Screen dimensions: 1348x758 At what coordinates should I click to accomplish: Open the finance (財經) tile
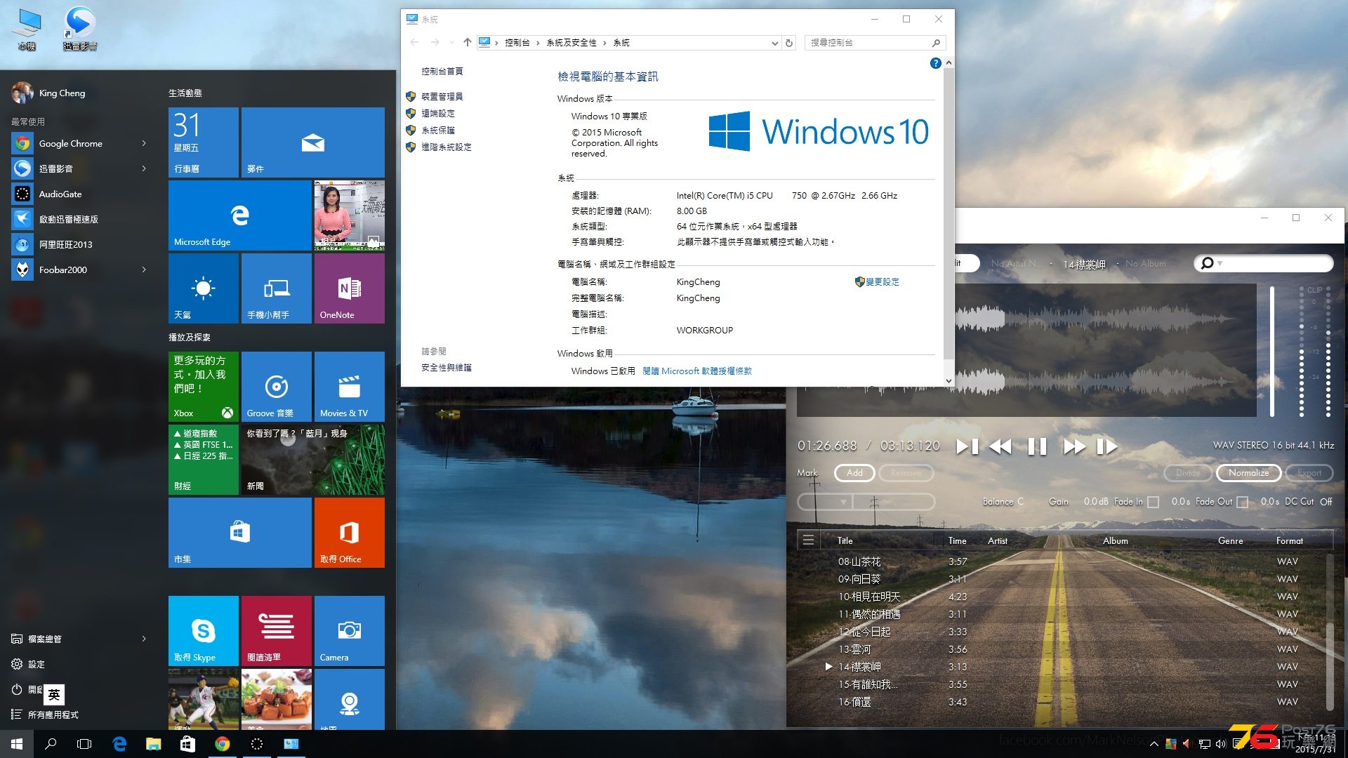[x=204, y=460]
